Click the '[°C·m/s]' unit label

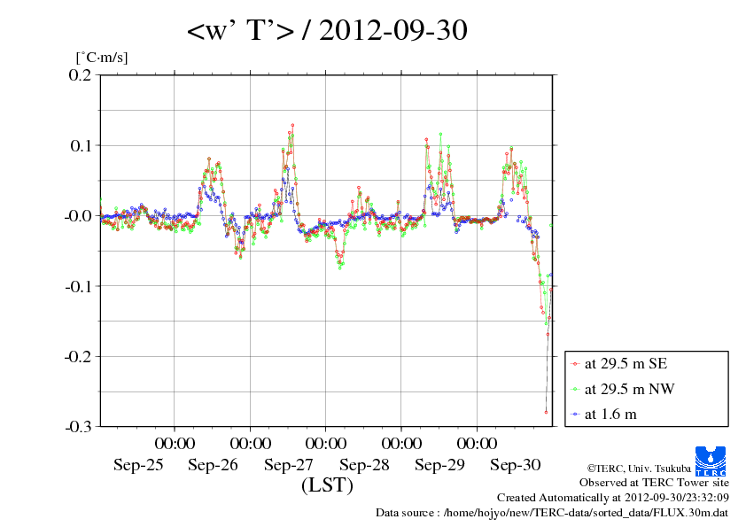tap(102, 58)
